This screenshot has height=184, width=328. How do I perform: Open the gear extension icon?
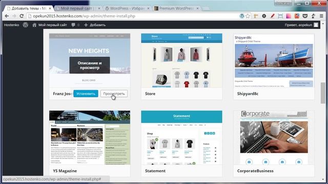[264, 16]
